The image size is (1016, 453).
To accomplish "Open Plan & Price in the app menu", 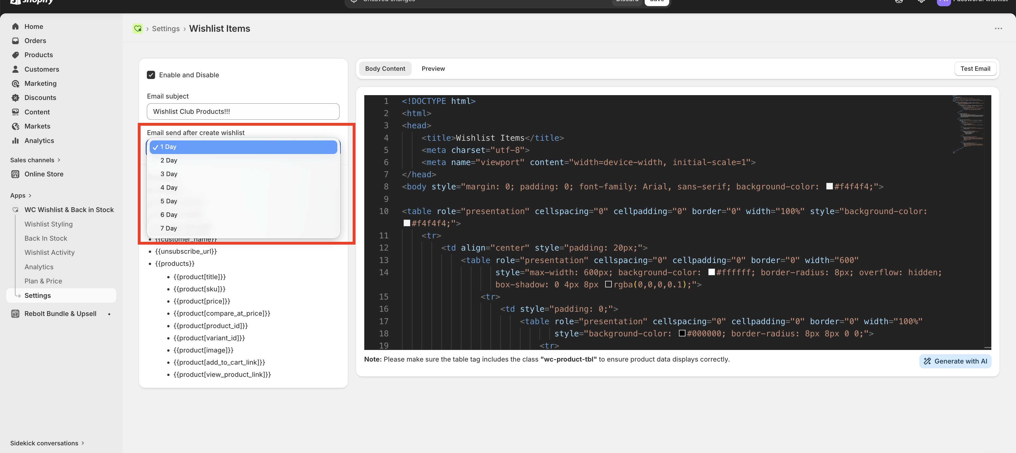I will click(43, 281).
